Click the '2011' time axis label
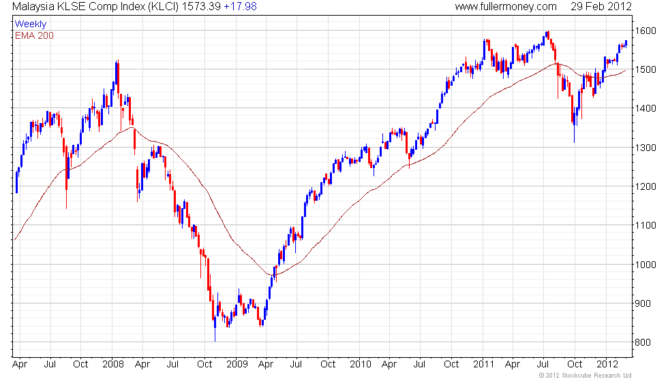 pos(483,365)
